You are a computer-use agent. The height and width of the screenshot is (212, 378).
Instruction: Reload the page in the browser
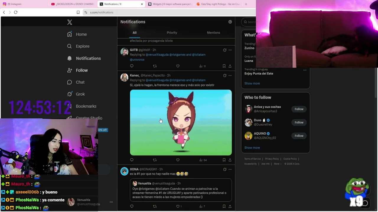point(16,12)
